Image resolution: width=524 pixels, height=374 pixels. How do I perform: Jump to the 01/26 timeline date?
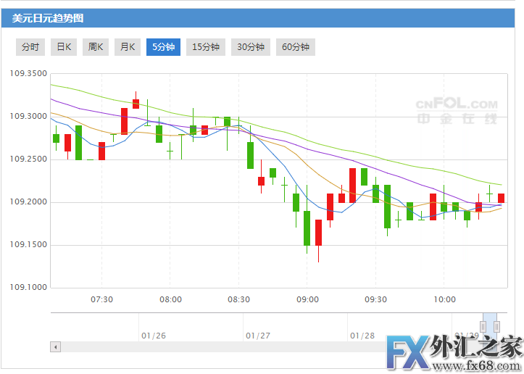(x=154, y=336)
